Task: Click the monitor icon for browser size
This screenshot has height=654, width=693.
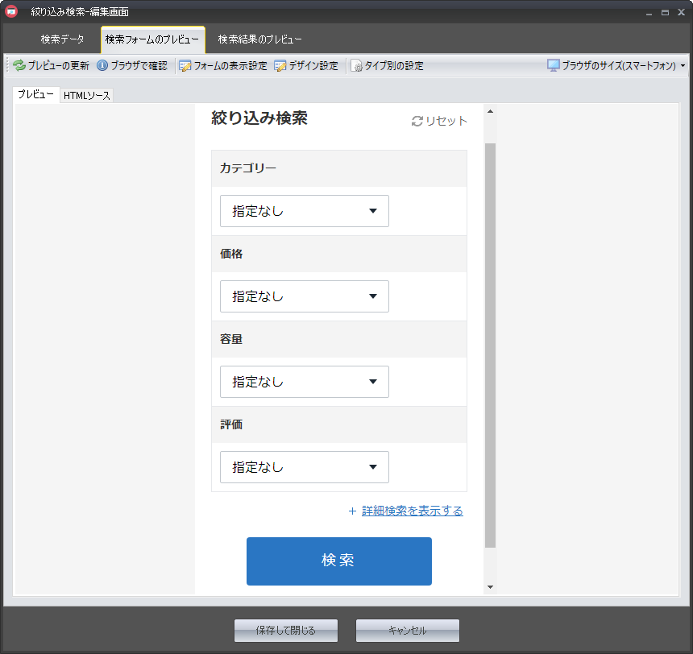Action: tap(554, 65)
